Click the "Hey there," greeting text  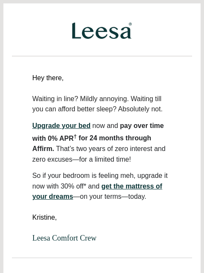coord(48,78)
